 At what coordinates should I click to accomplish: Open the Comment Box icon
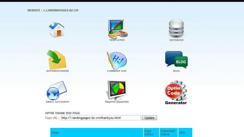[x=117, y=61]
